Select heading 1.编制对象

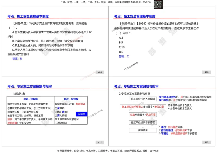(x=19, y=94)
